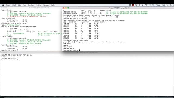Viewport: 174px width, 98px height.
Task: Click the shield security icon in menu bar
Action: pos(130,5)
